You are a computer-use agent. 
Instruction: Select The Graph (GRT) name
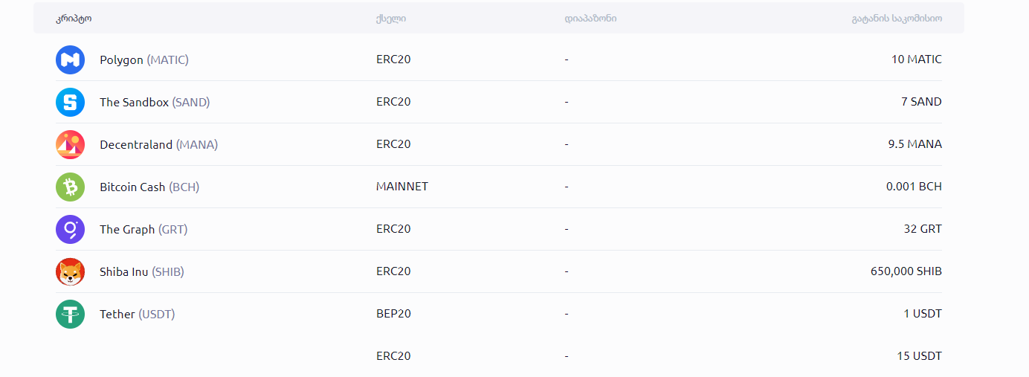[x=143, y=229]
